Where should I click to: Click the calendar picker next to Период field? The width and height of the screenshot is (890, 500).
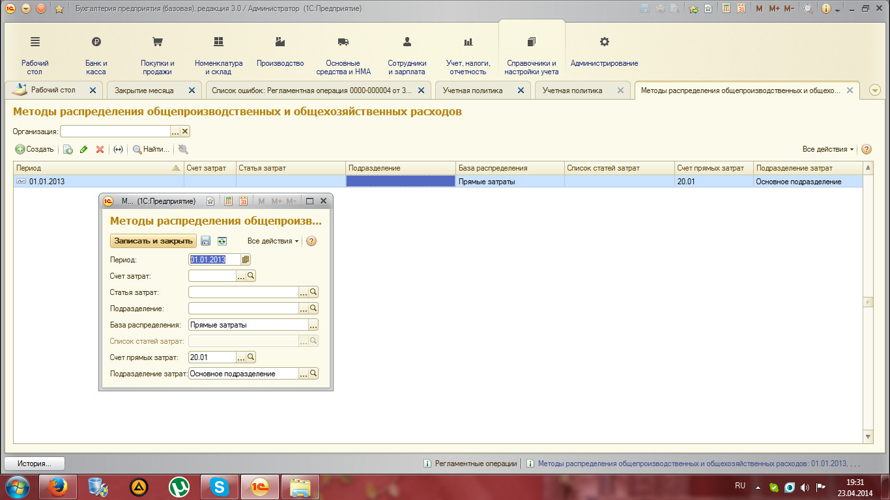tap(246, 259)
